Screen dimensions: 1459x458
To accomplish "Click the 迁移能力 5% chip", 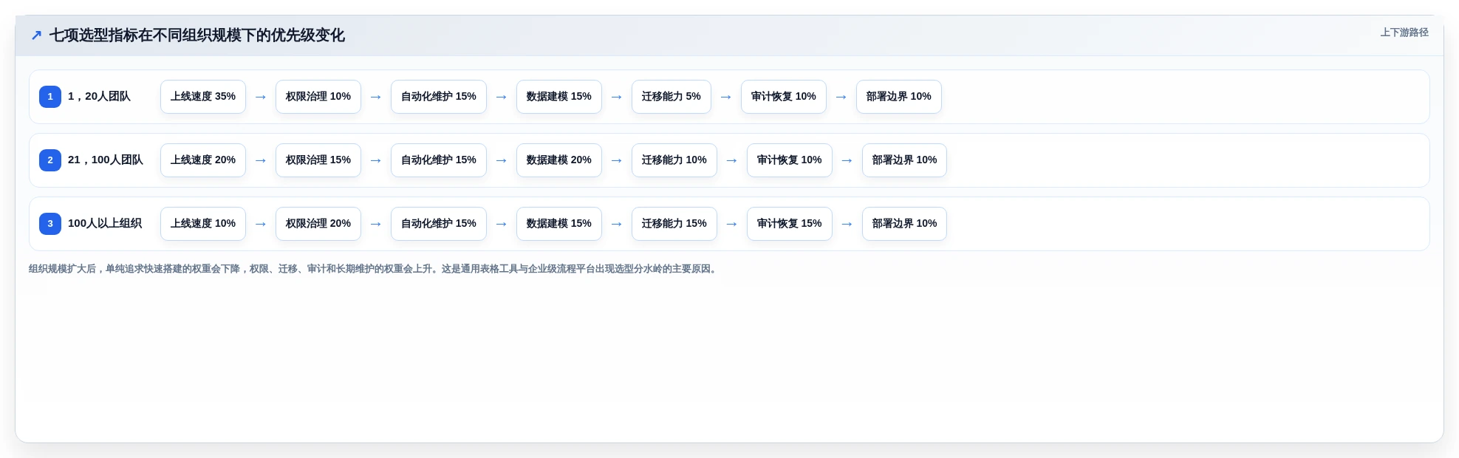I will click(x=672, y=97).
